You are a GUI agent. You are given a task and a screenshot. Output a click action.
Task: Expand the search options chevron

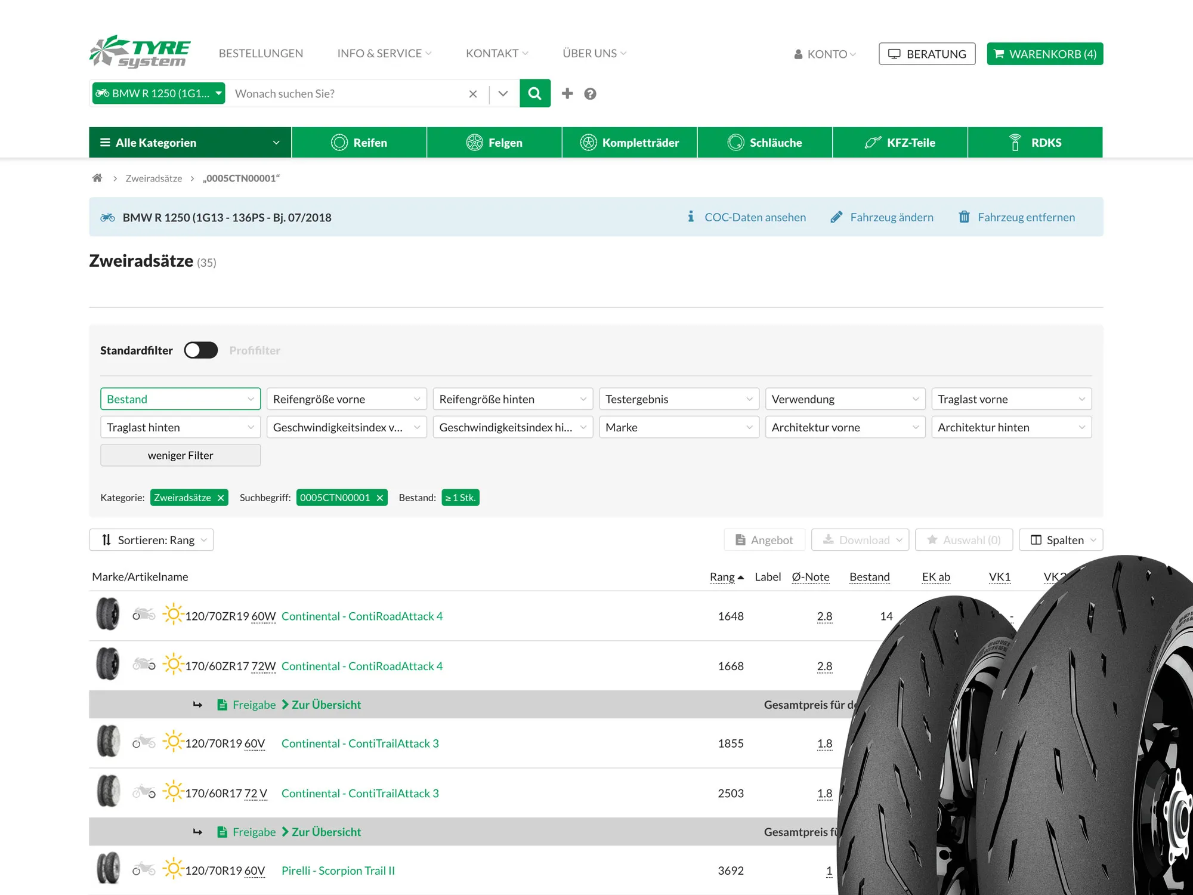point(503,94)
